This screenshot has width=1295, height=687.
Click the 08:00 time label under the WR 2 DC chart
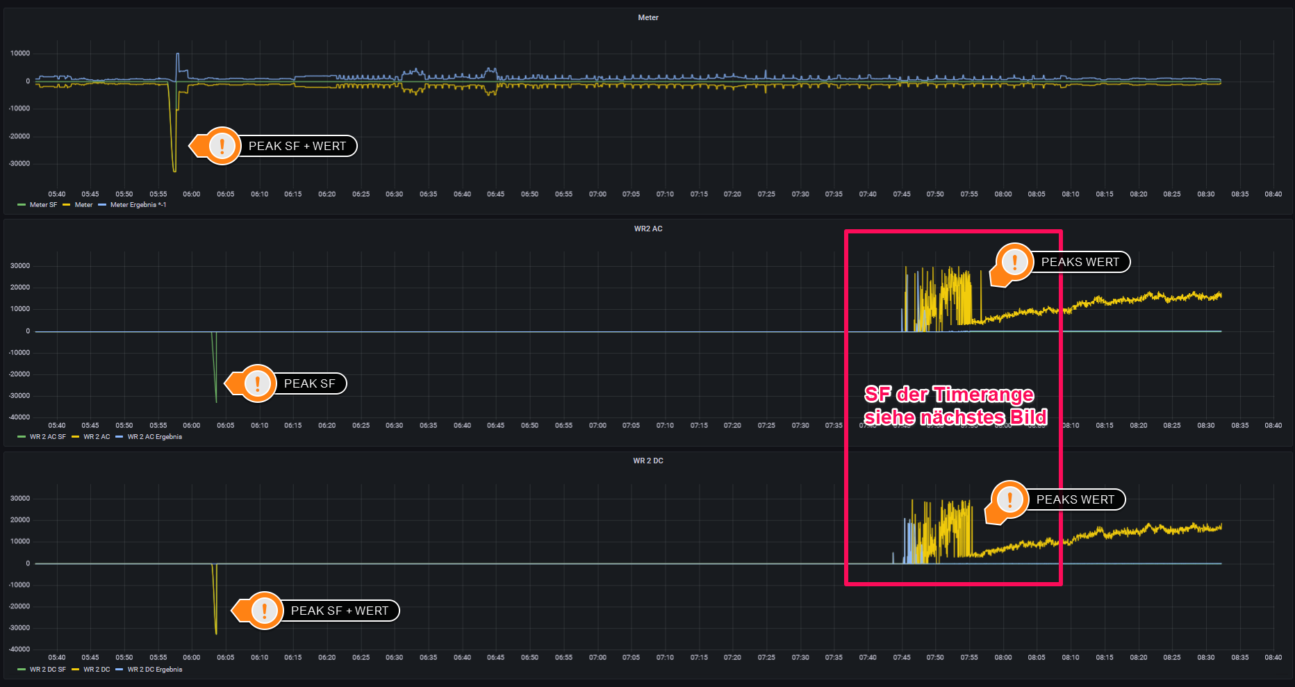click(1003, 658)
